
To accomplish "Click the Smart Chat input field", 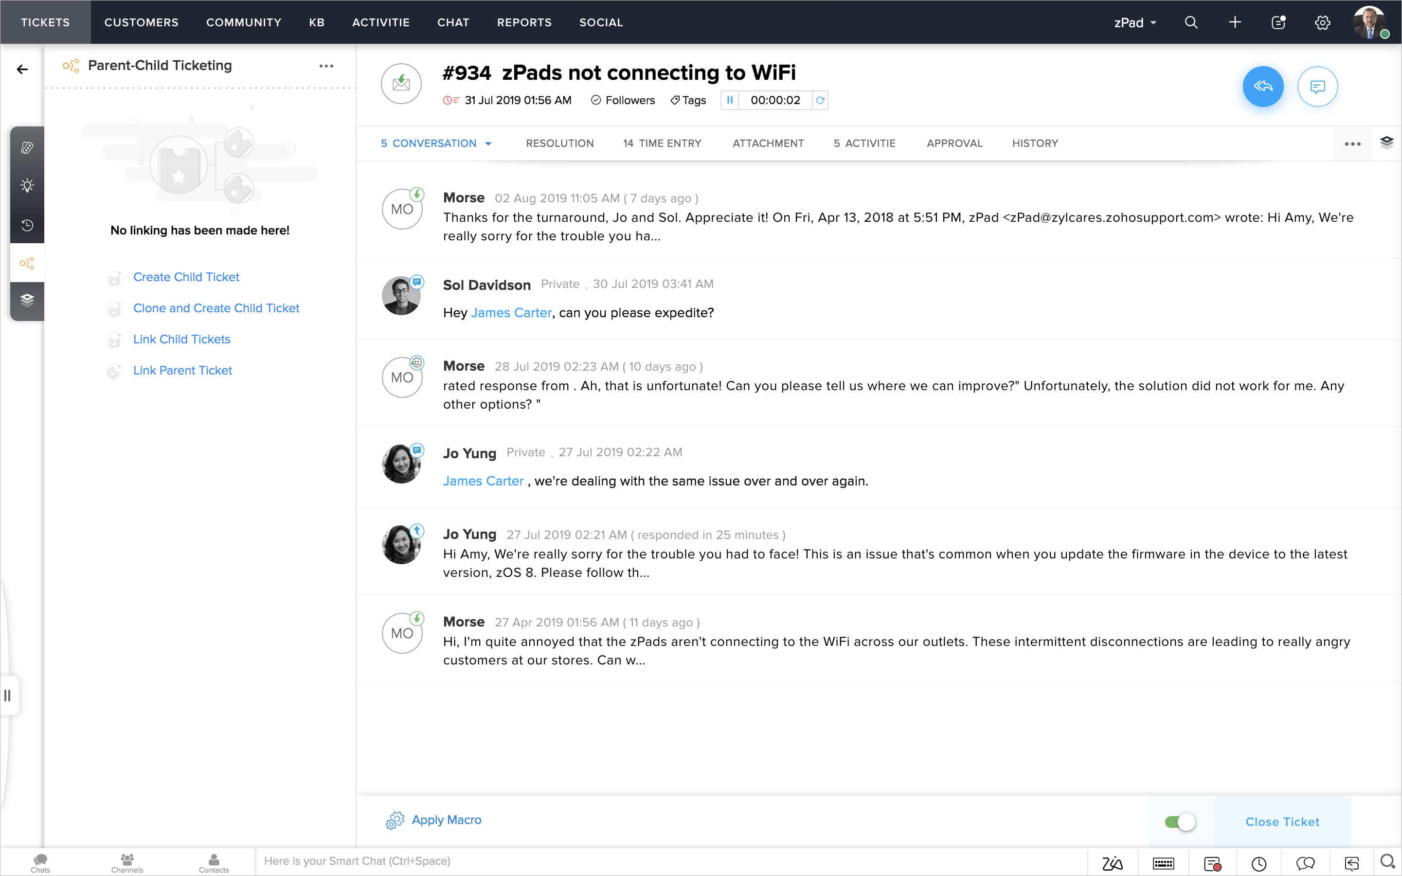I will coord(666,861).
